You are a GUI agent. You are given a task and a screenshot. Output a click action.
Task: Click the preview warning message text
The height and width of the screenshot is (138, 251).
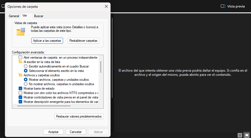[x=183, y=72]
